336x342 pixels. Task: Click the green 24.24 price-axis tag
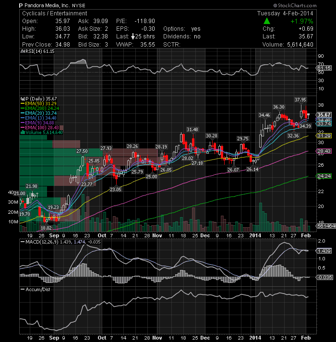click(324, 176)
